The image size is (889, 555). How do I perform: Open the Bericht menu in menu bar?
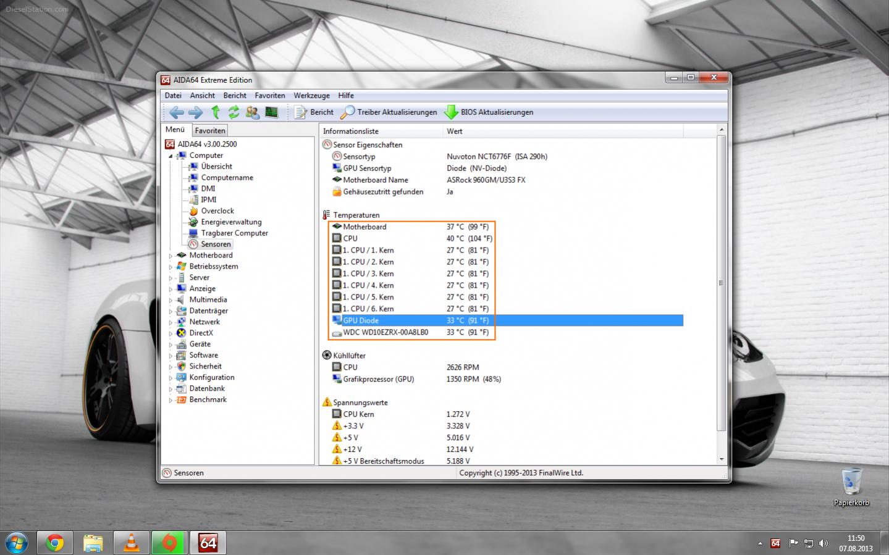pos(235,96)
